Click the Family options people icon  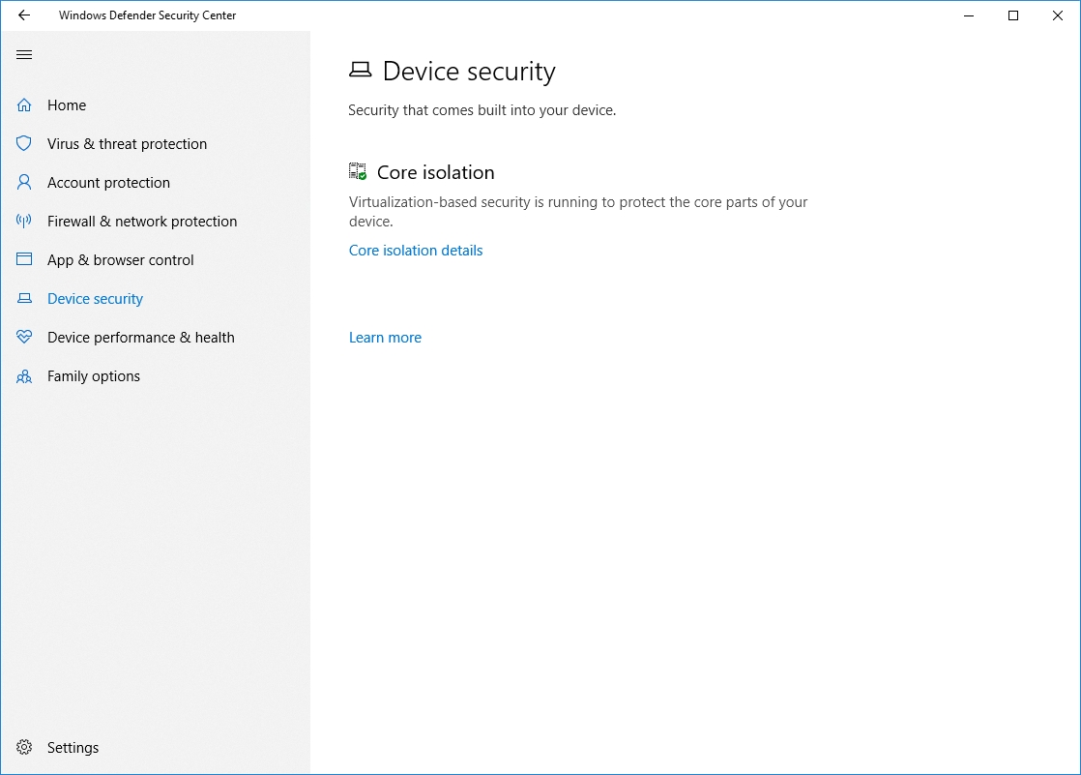(x=24, y=376)
